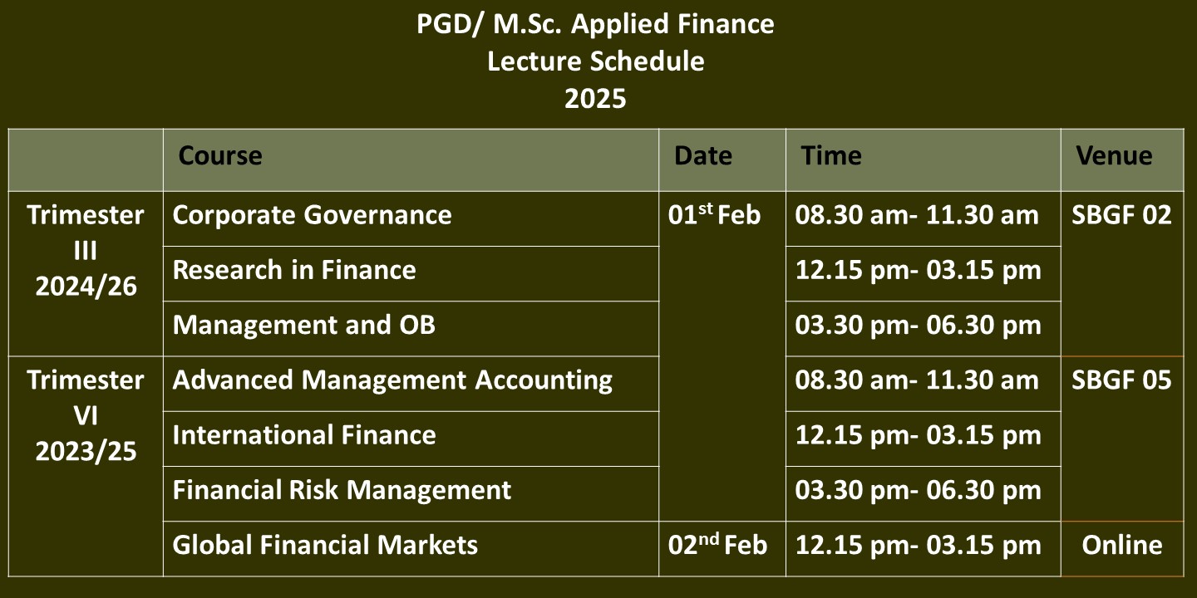Click the Lecture Schedule title text

pyautogui.click(x=596, y=61)
